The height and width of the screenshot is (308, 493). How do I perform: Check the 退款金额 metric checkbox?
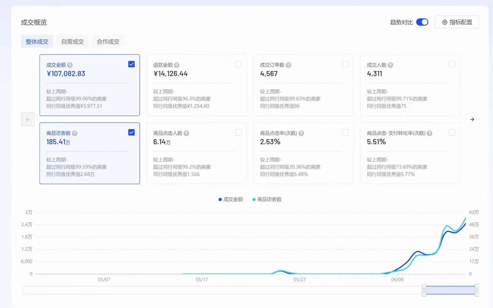[x=238, y=64]
